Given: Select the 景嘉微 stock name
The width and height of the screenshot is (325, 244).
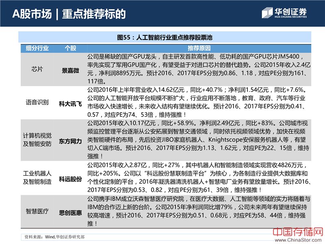Looking at the screenshot, I should click(70, 70).
